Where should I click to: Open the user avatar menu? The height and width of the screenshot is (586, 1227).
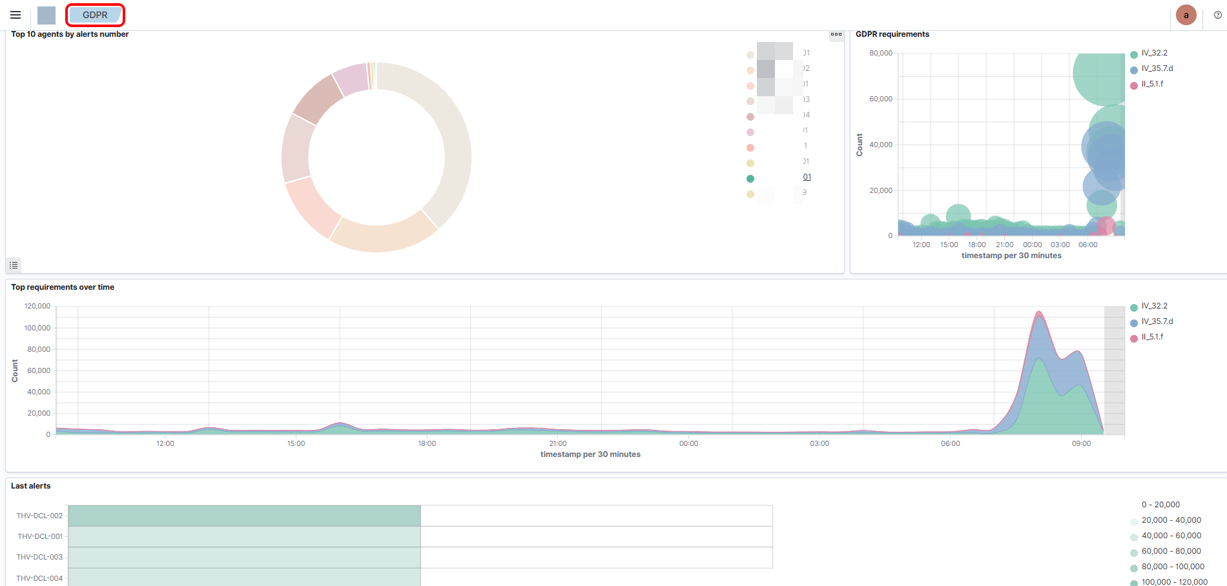pyautogui.click(x=1186, y=15)
